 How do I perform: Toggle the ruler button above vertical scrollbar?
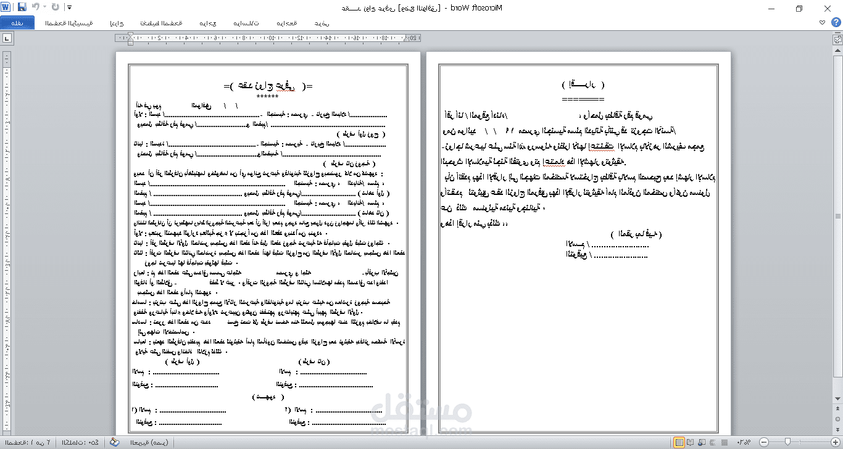pyautogui.click(x=837, y=38)
